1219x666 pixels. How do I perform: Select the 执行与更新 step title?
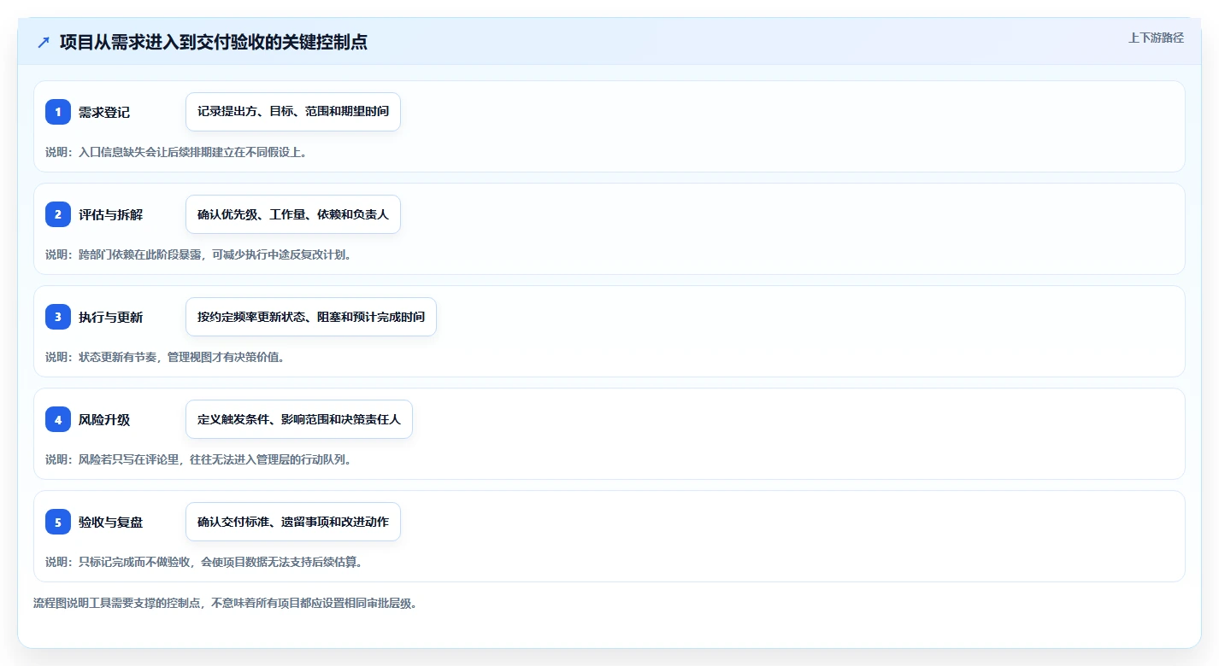pyautogui.click(x=110, y=317)
